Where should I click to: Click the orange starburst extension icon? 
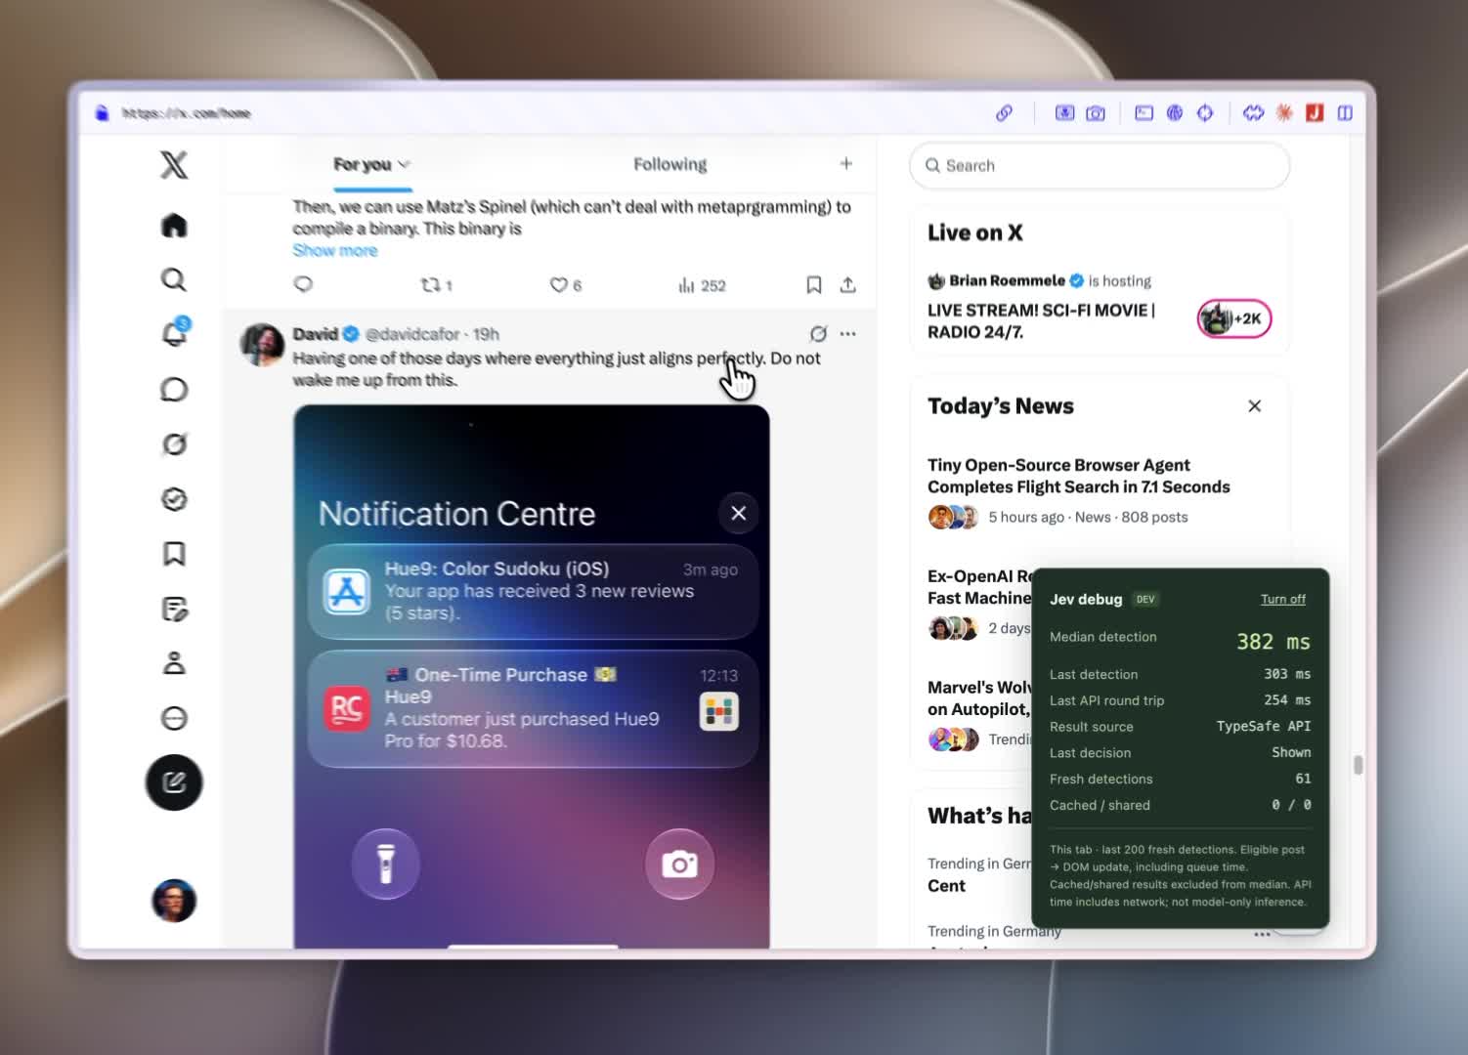coord(1284,113)
